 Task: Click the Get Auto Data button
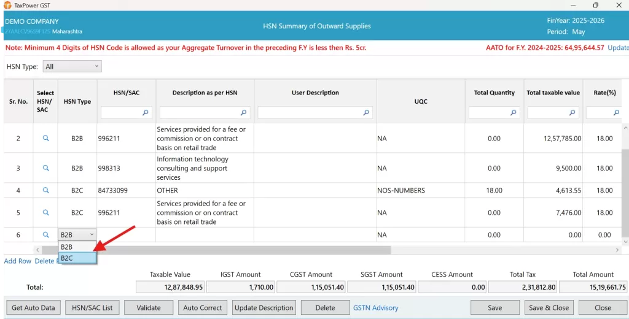coord(33,308)
